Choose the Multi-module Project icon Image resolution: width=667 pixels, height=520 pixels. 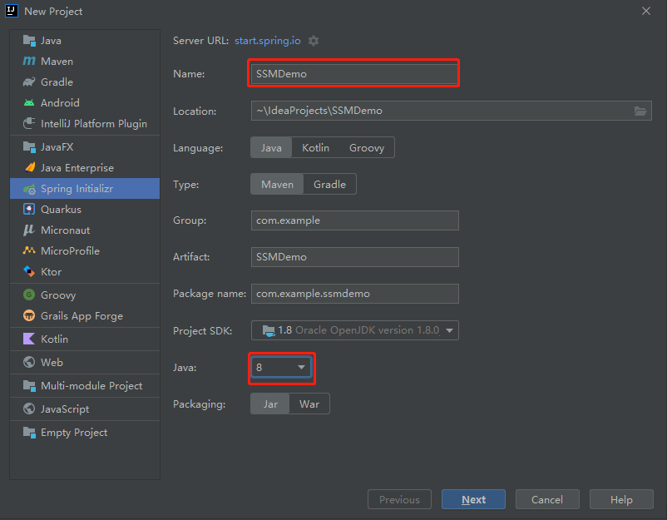tap(29, 385)
